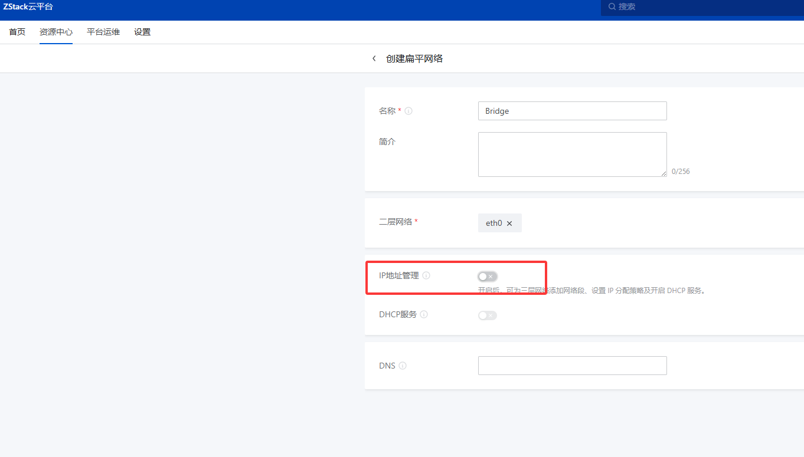Viewport: 804px width, 457px height.
Task: Open the 首页 tab
Action: point(17,32)
